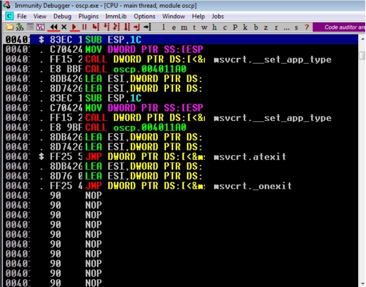Click the CPU window 'C' icon in menu bar
366x287 pixels.
coord(9,16)
